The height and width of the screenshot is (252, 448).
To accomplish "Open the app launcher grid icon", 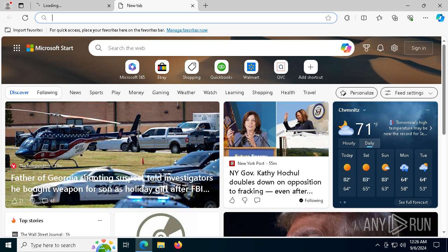I will (17, 48).
